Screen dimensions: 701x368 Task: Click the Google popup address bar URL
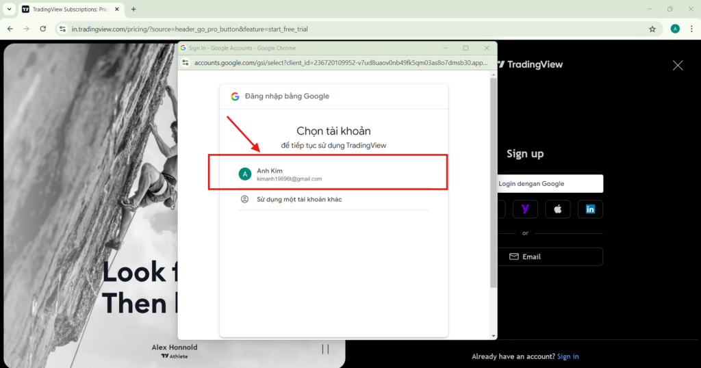(341, 63)
